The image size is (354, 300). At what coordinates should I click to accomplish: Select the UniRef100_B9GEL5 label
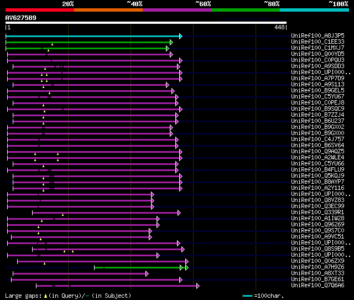pyautogui.click(x=317, y=91)
